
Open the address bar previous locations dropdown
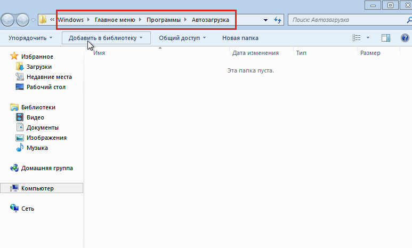[265, 20]
